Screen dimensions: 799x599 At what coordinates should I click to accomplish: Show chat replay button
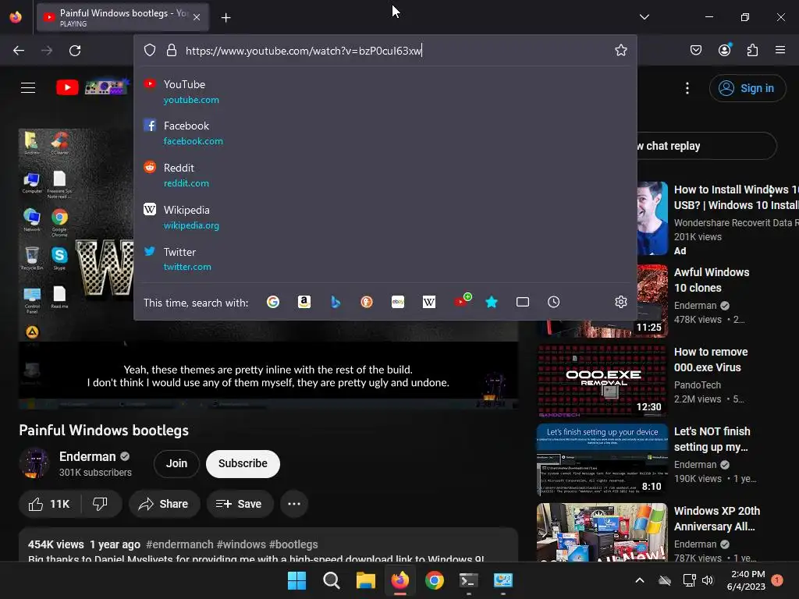point(707,146)
